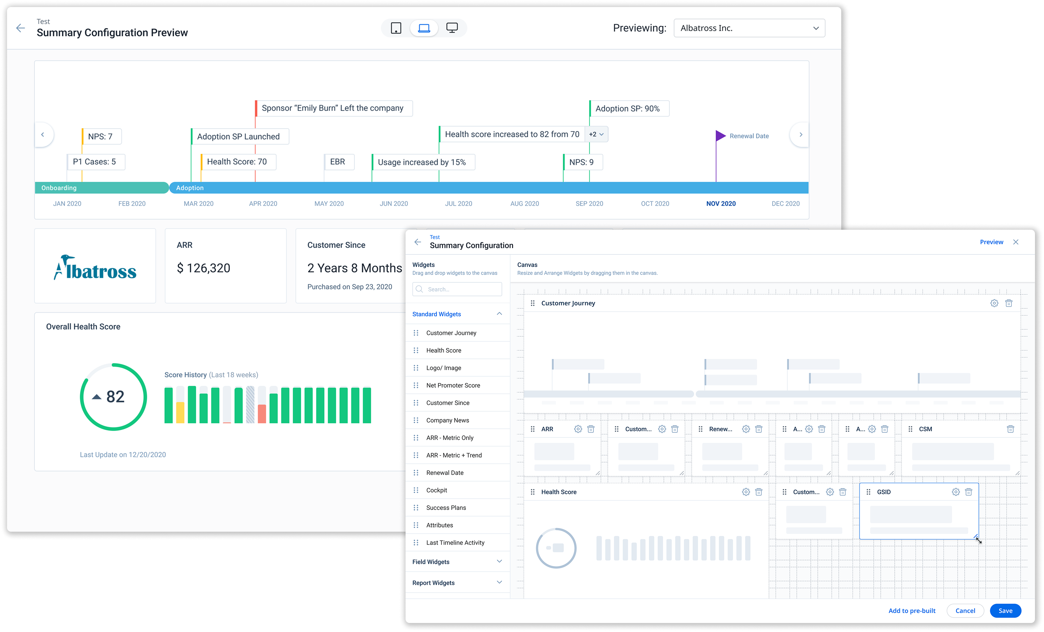Viewport: 1044px width, 632px height.
Task: Click the Add to pre-built link
Action: 912,610
